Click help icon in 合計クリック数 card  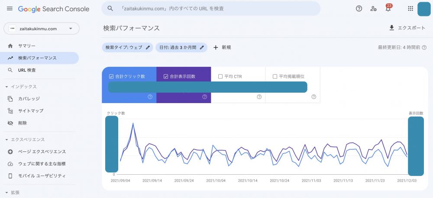click(x=150, y=97)
